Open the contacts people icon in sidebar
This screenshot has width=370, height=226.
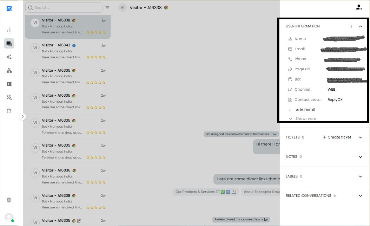click(9, 97)
